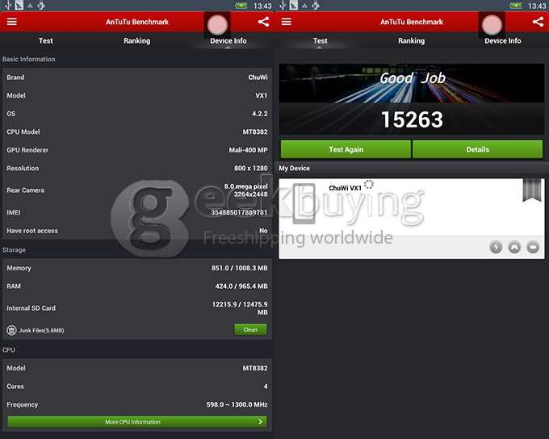This screenshot has width=549, height=439.
Task: Tap IMEI number row
Action: click(x=137, y=212)
